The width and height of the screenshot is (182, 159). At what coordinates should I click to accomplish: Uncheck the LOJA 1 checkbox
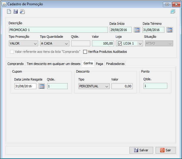tap(119, 43)
